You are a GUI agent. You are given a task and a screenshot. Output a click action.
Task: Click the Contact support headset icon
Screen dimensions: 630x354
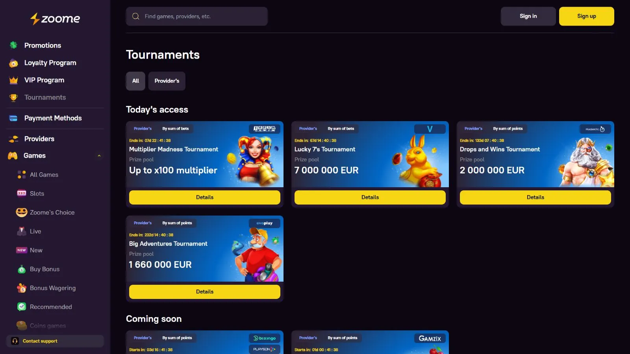[15, 341]
